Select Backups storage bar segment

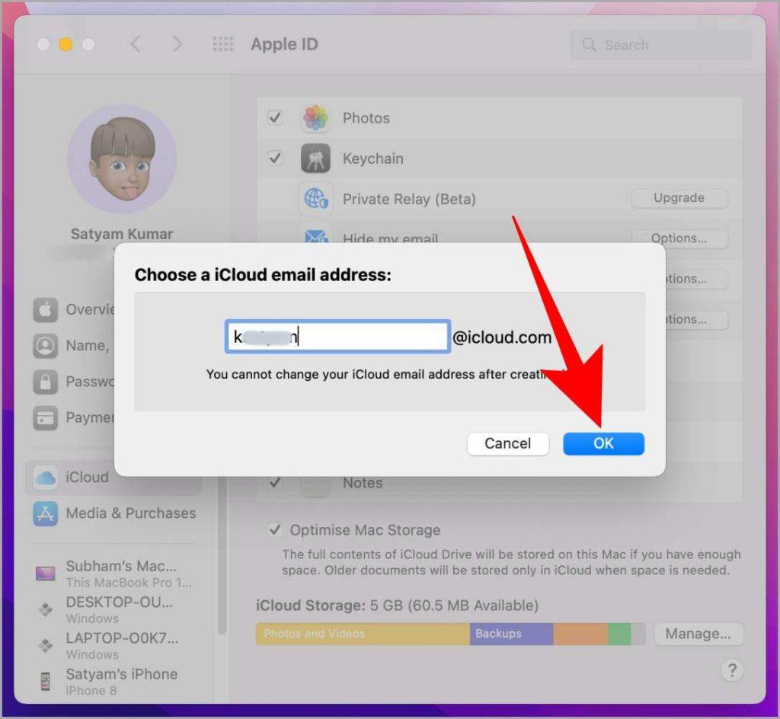[511, 634]
